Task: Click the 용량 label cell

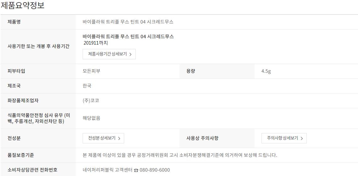Action: [191, 71]
